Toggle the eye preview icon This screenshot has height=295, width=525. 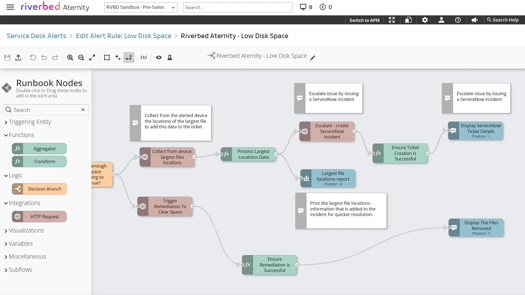coord(159,57)
